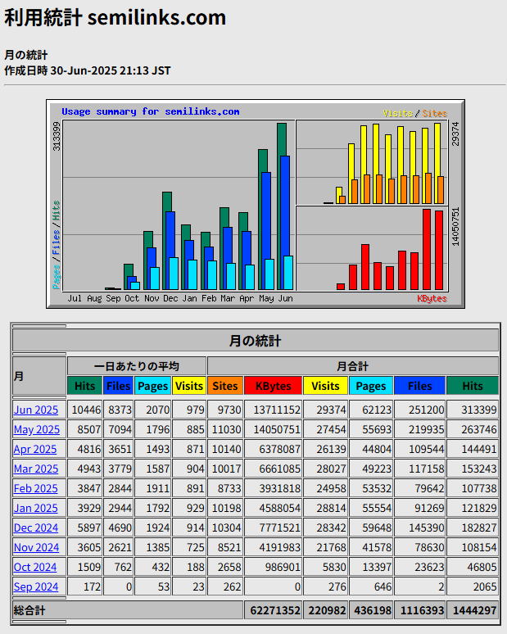Open the Sep 2024 statistics link
The width and height of the screenshot is (507, 634).
[x=36, y=586]
